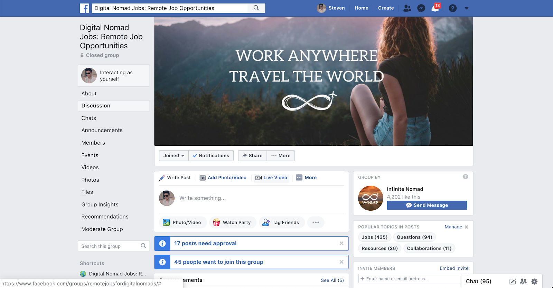Click Manage in Popular Topics
553x288 pixels.
tap(453, 227)
